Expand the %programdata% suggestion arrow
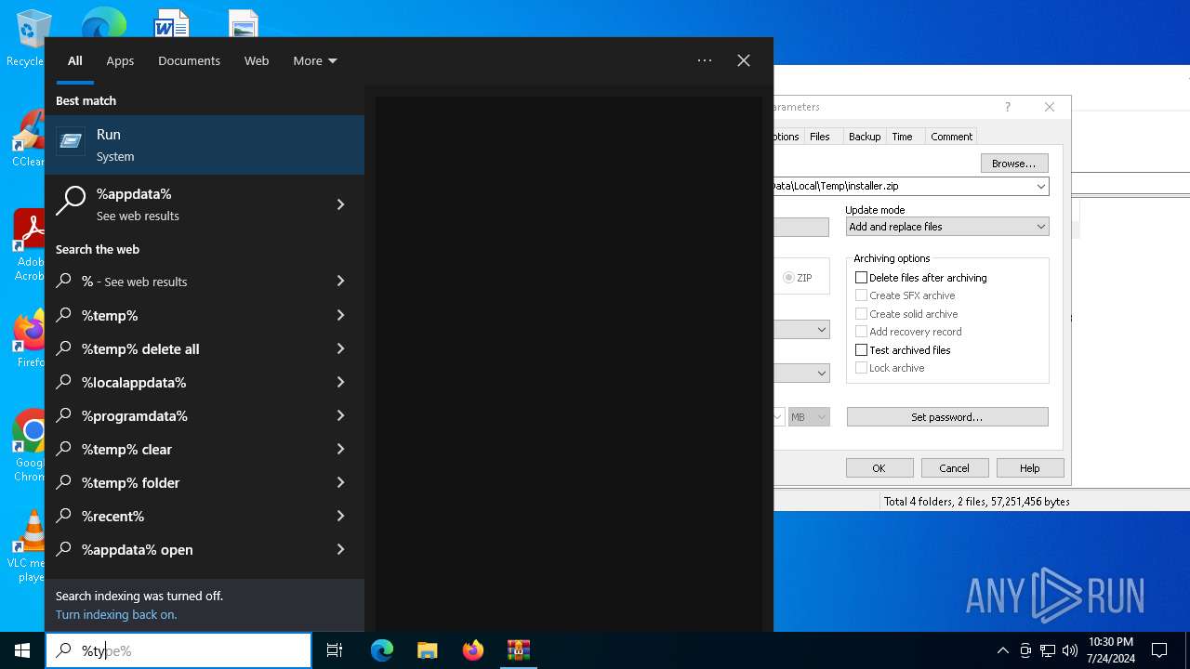 pyautogui.click(x=340, y=416)
